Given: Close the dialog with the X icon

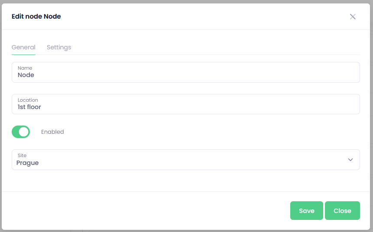Looking at the screenshot, I should (x=353, y=16).
